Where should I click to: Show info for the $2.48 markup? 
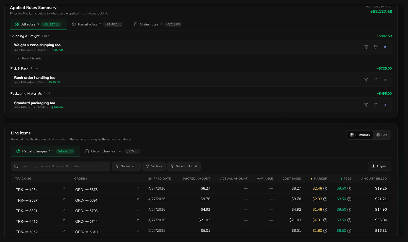pos(325,188)
